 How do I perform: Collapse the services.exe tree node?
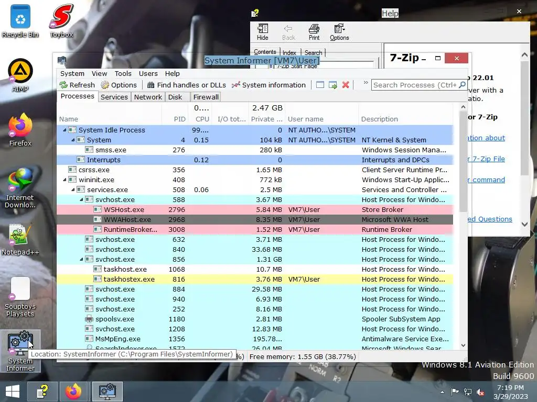(72, 189)
